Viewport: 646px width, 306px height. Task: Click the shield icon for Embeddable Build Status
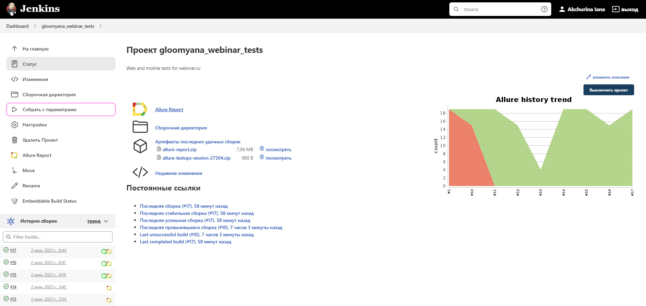[x=15, y=201]
